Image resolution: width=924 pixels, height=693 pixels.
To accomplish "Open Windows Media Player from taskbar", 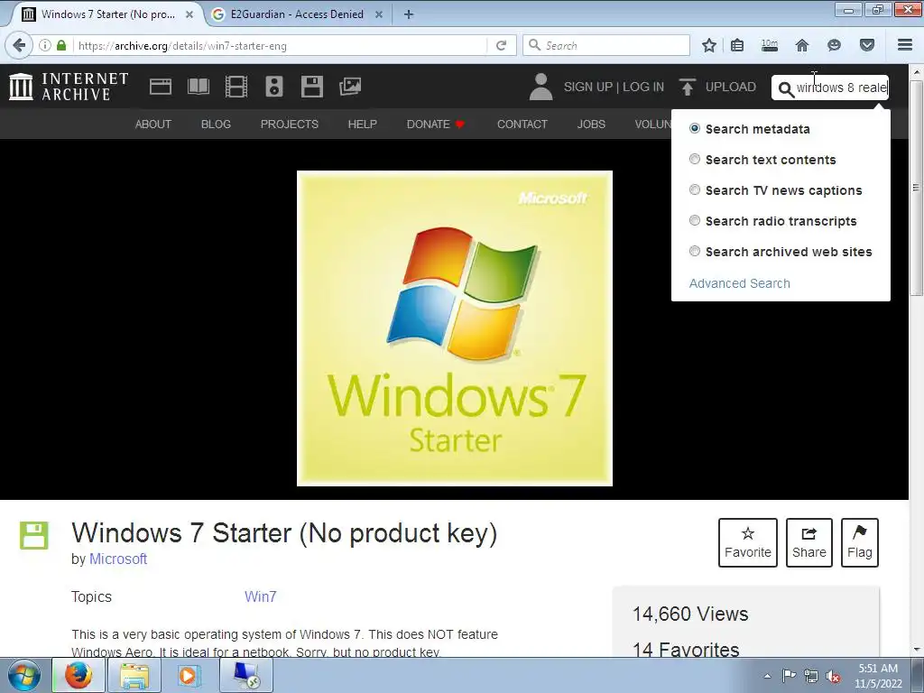I will (189, 675).
